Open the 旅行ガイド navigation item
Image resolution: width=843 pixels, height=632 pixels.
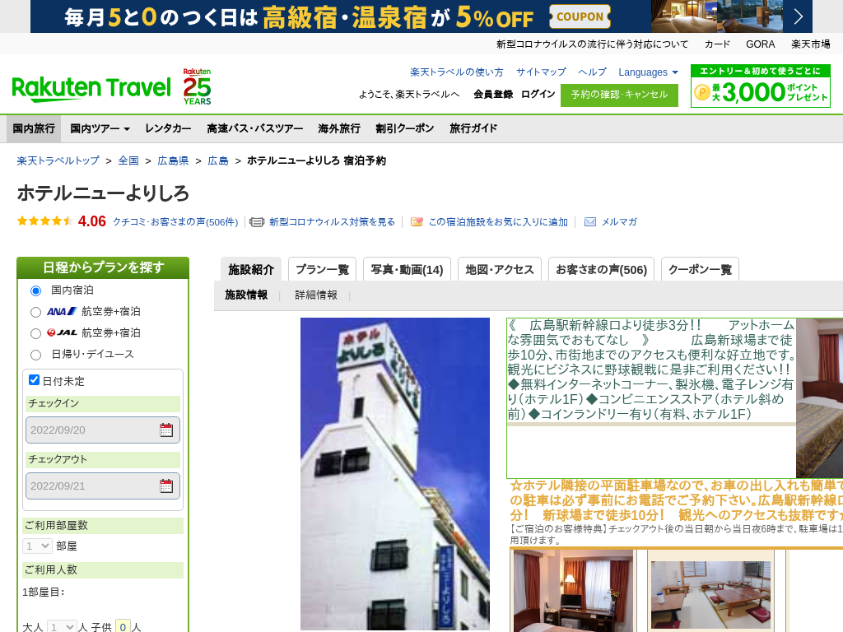click(473, 128)
